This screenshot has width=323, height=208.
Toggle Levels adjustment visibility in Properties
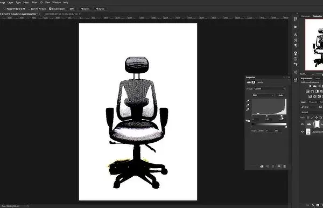(x=279, y=167)
